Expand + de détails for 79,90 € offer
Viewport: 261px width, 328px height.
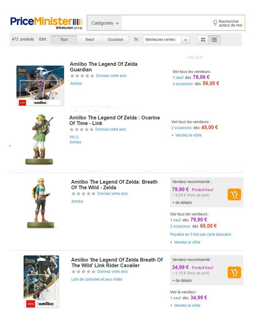182,202
